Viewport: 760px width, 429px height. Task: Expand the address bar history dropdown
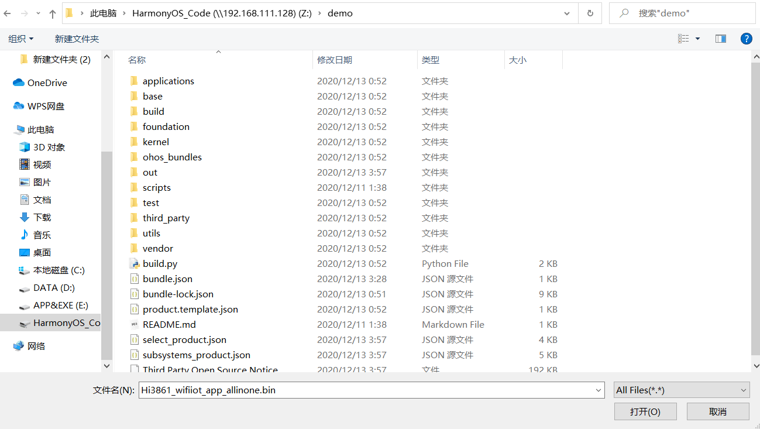pyautogui.click(x=567, y=13)
